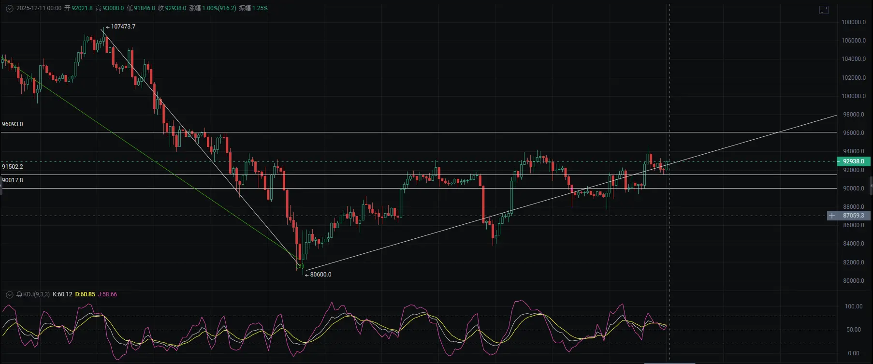873x364 pixels.
Task: Click the date 2025-12-11 00:00 in header
Action: (x=39, y=8)
